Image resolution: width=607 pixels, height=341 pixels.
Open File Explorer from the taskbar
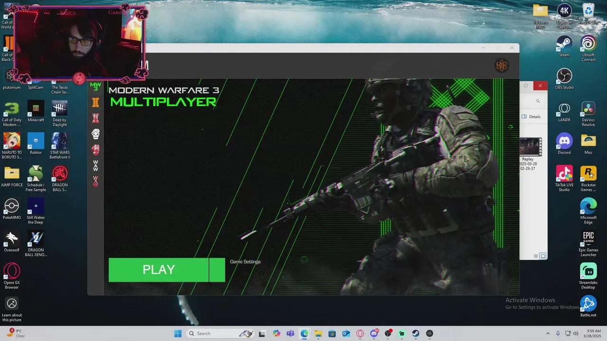click(318, 333)
